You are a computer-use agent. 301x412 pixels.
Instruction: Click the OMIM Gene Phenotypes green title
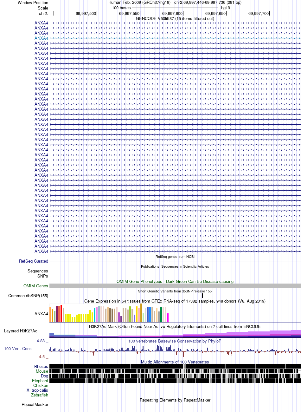pos(175,282)
